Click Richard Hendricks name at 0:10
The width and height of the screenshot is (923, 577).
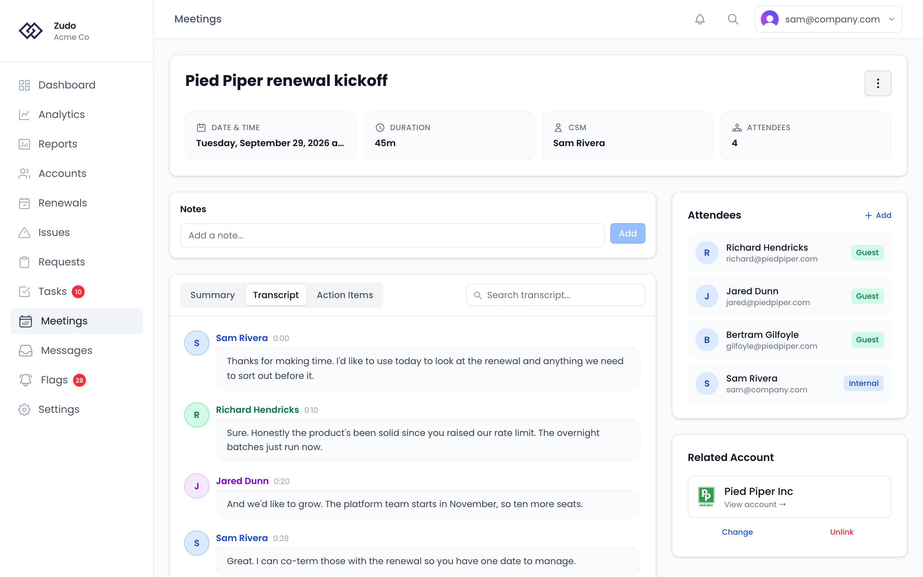pyautogui.click(x=257, y=410)
